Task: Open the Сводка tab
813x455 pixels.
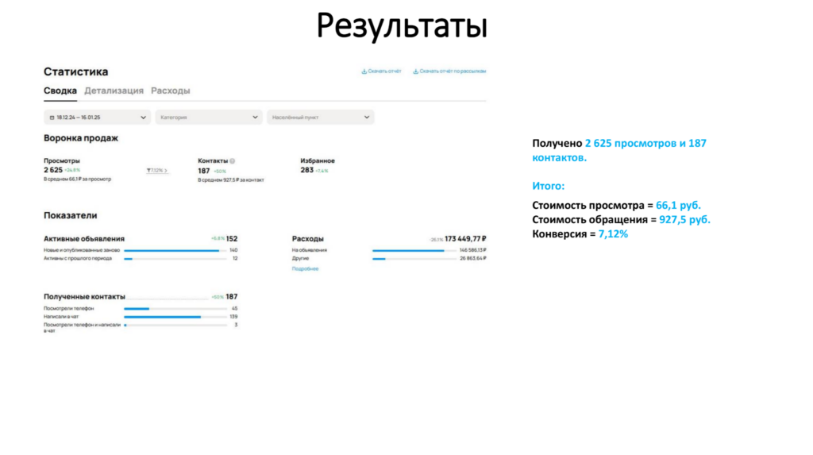Action: pos(60,91)
